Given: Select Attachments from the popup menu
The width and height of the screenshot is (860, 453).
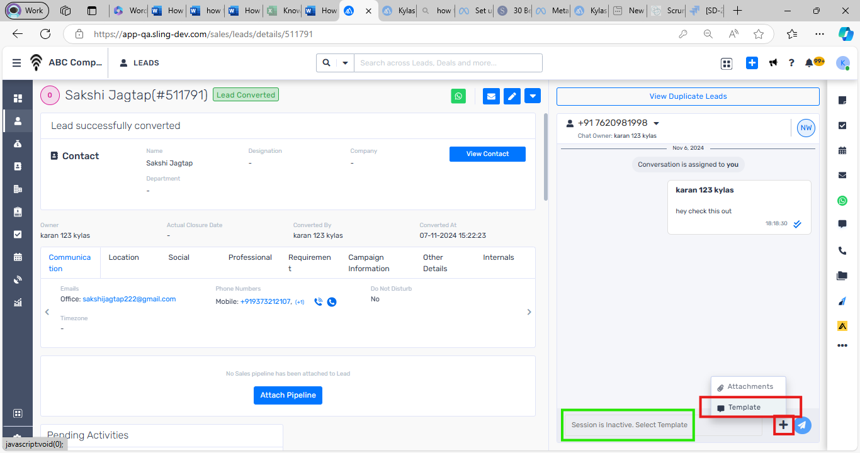Looking at the screenshot, I should 749,386.
